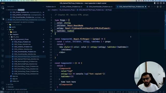Click the Props symbol breadcrumb
The width and height of the screenshot is (166, 93).
point(109,10)
